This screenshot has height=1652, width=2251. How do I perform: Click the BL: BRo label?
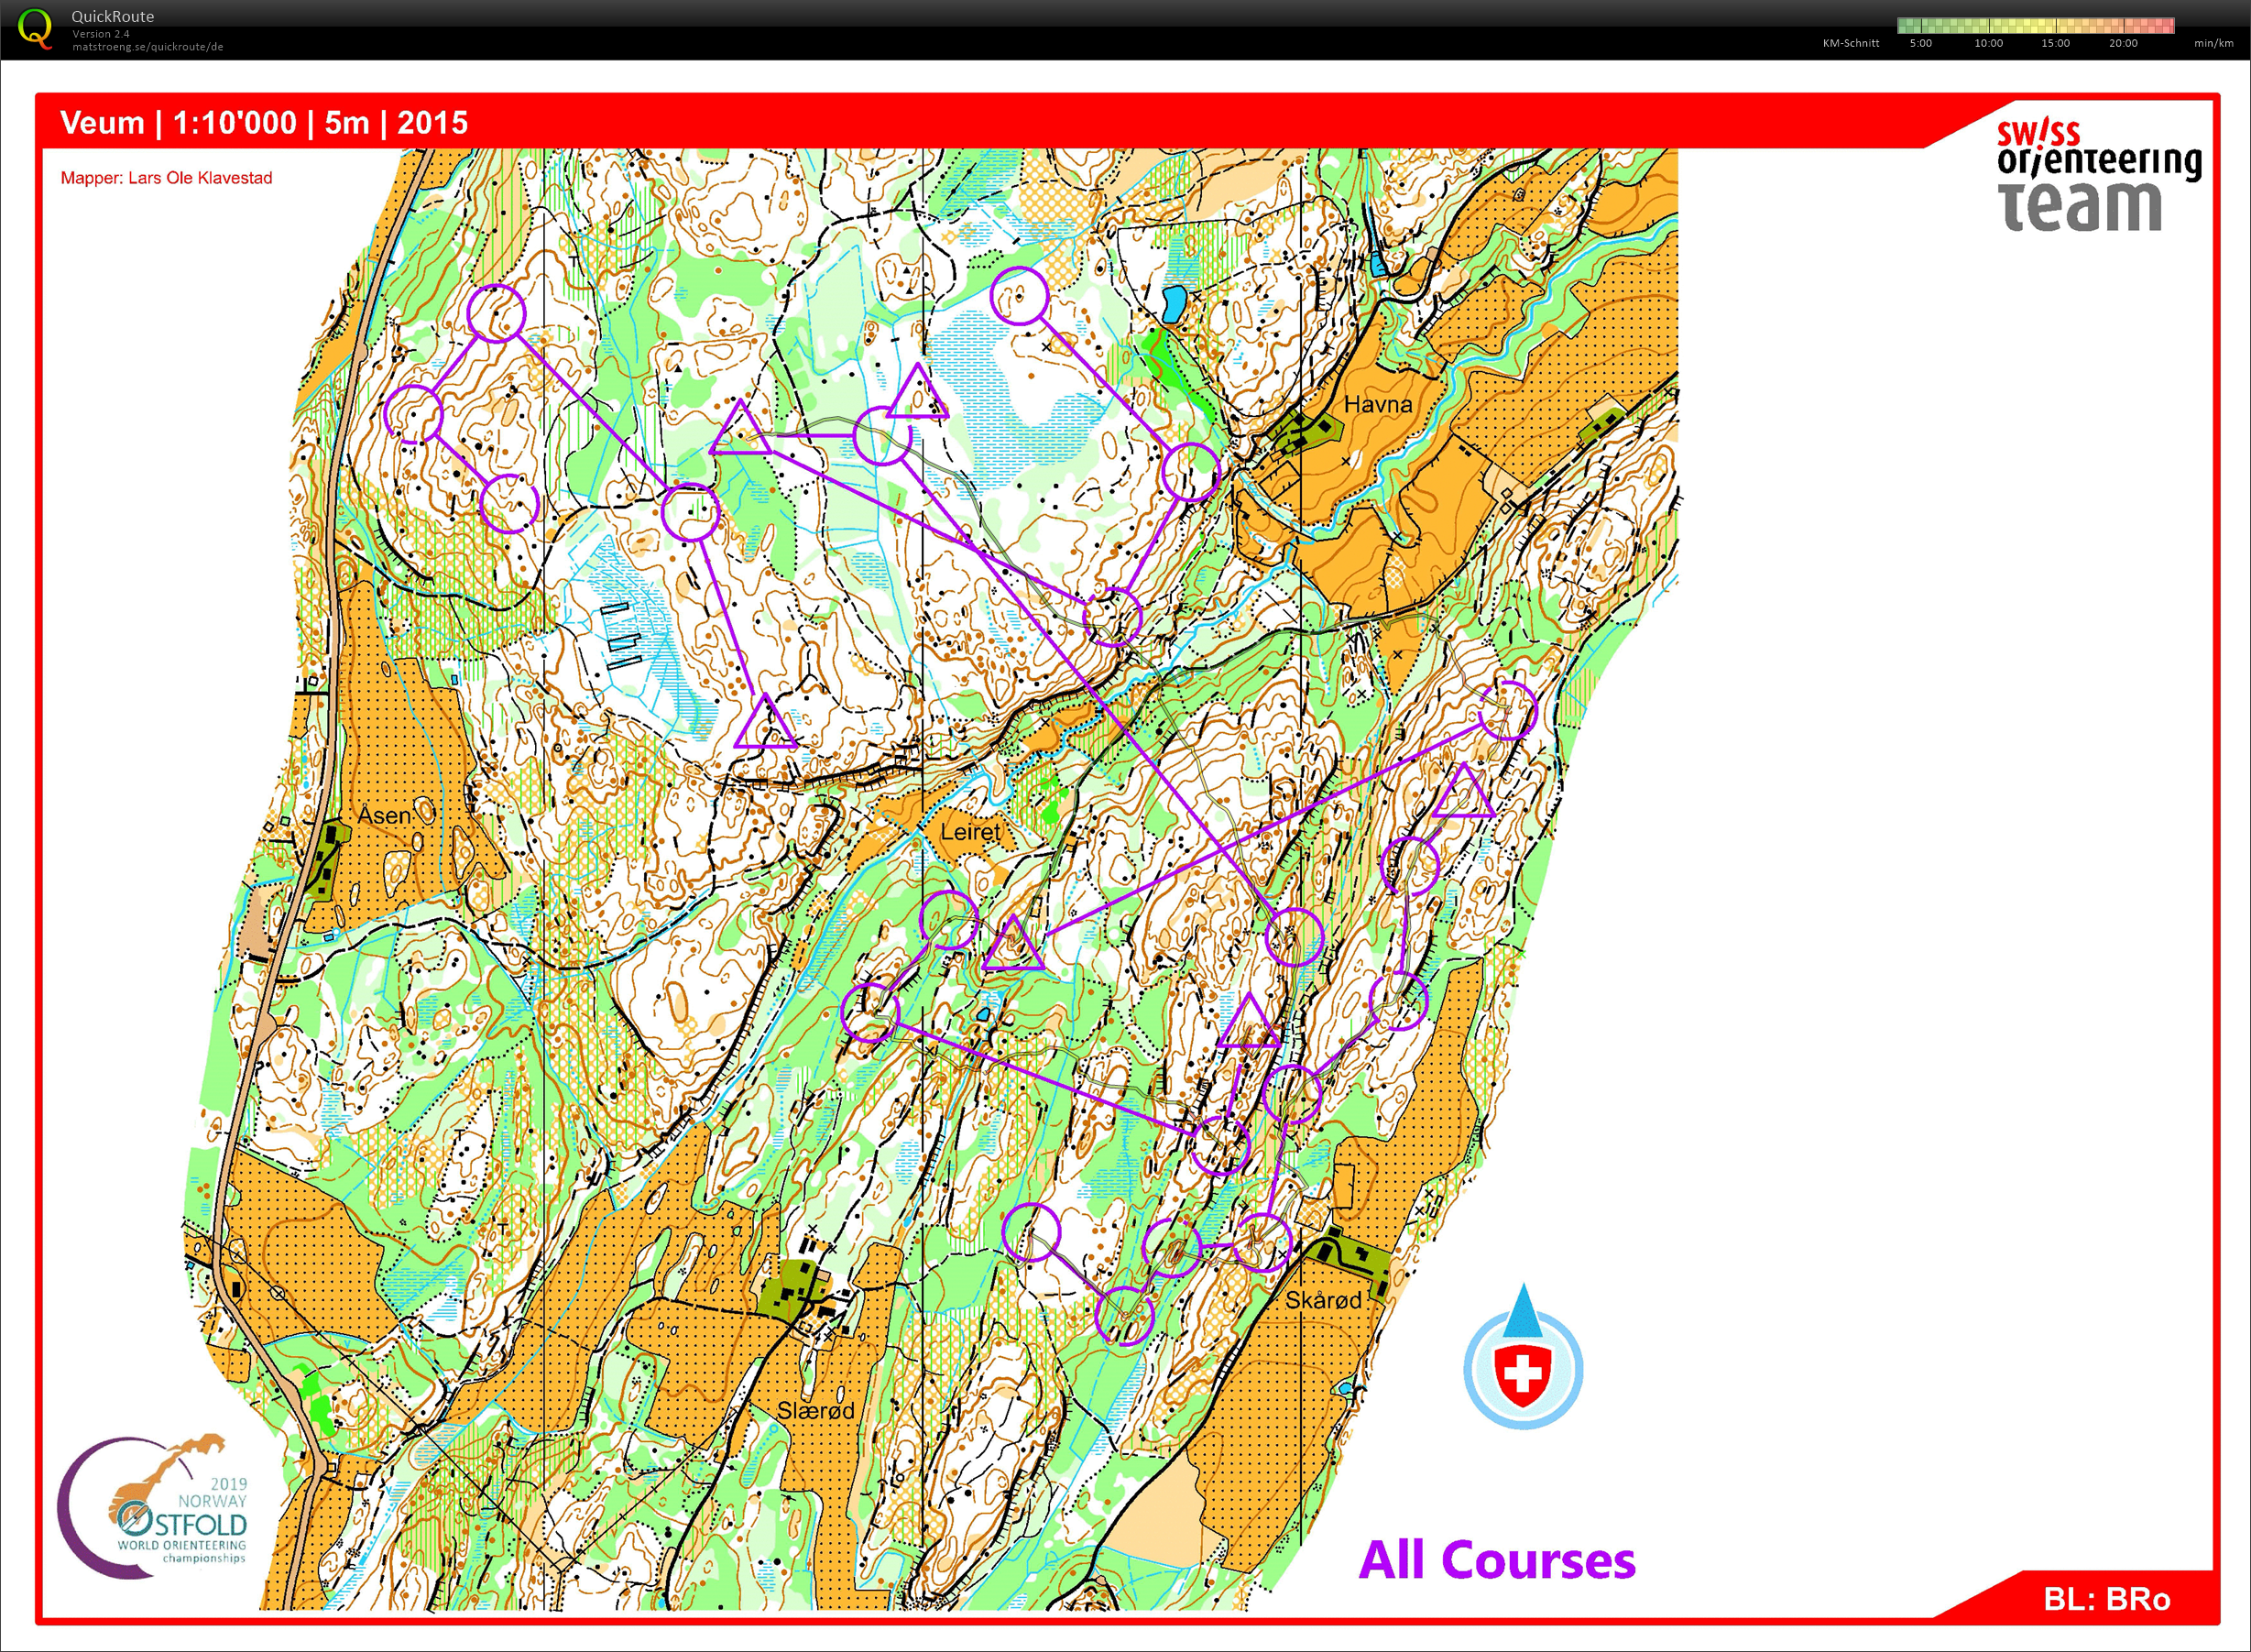pyautogui.click(x=2106, y=1599)
